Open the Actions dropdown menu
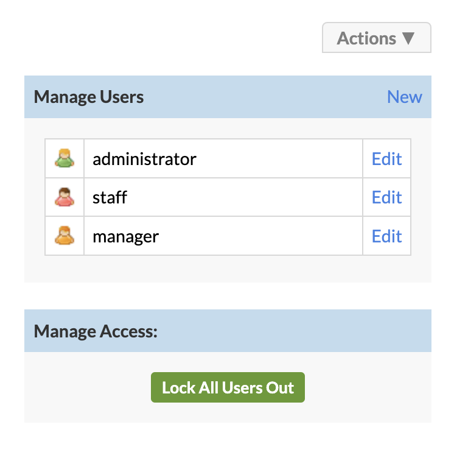The width and height of the screenshot is (454, 458). coord(376,38)
